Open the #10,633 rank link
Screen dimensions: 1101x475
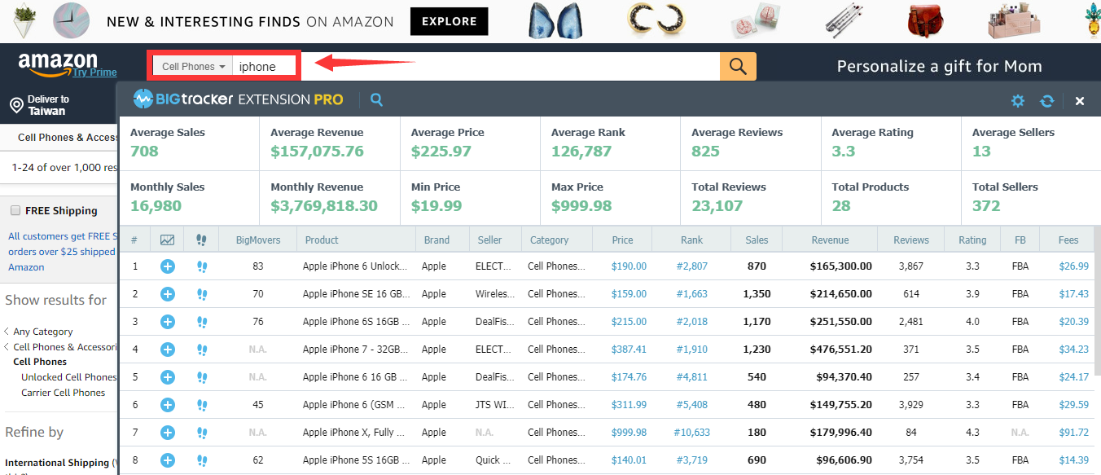(x=692, y=433)
